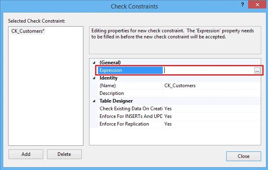The width and height of the screenshot is (268, 170).
Task: Select the Expression property label
Action: coord(130,70)
